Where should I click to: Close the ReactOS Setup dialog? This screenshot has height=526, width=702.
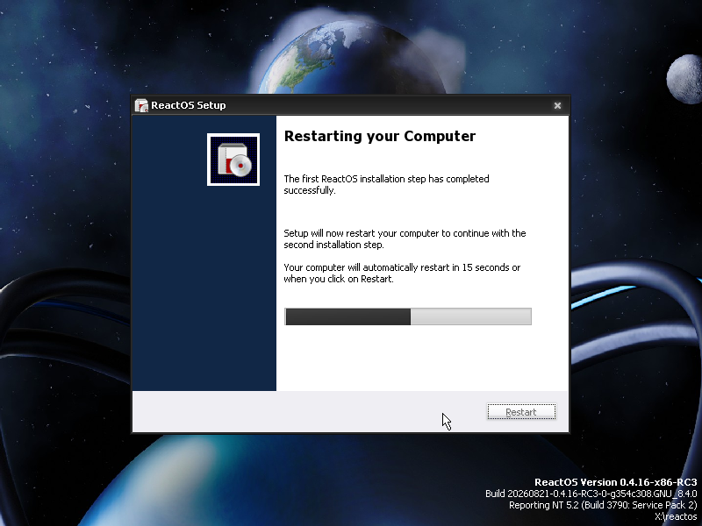pos(557,105)
